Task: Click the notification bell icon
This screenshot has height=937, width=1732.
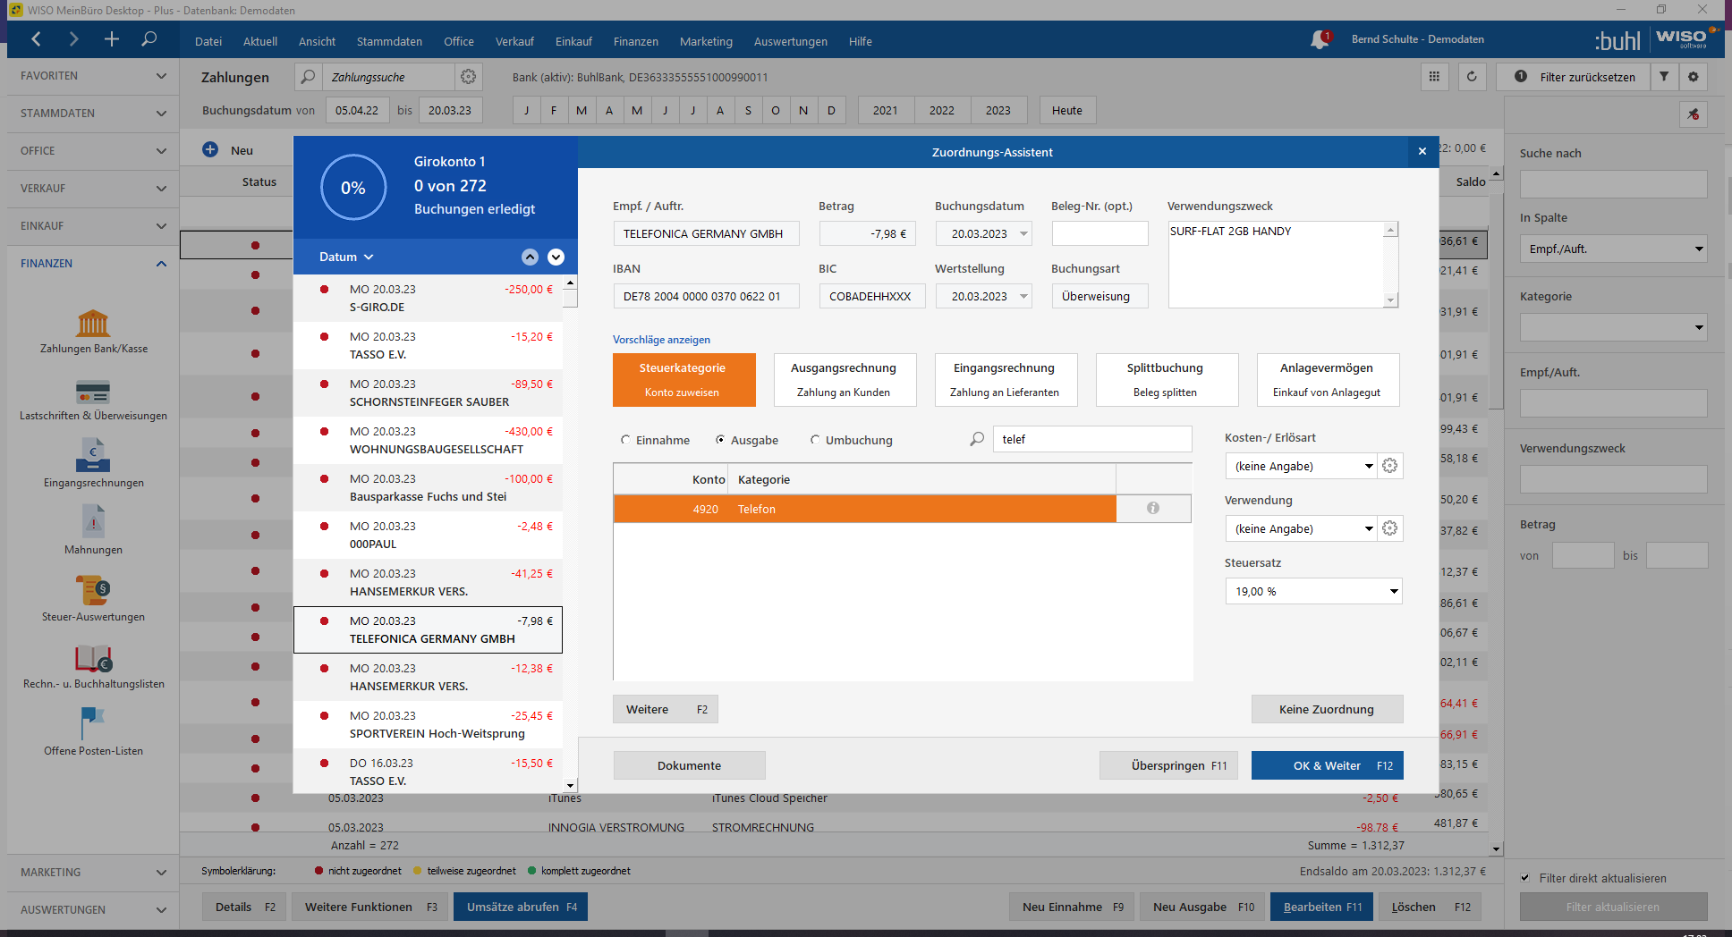Action: (x=1320, y=39)
